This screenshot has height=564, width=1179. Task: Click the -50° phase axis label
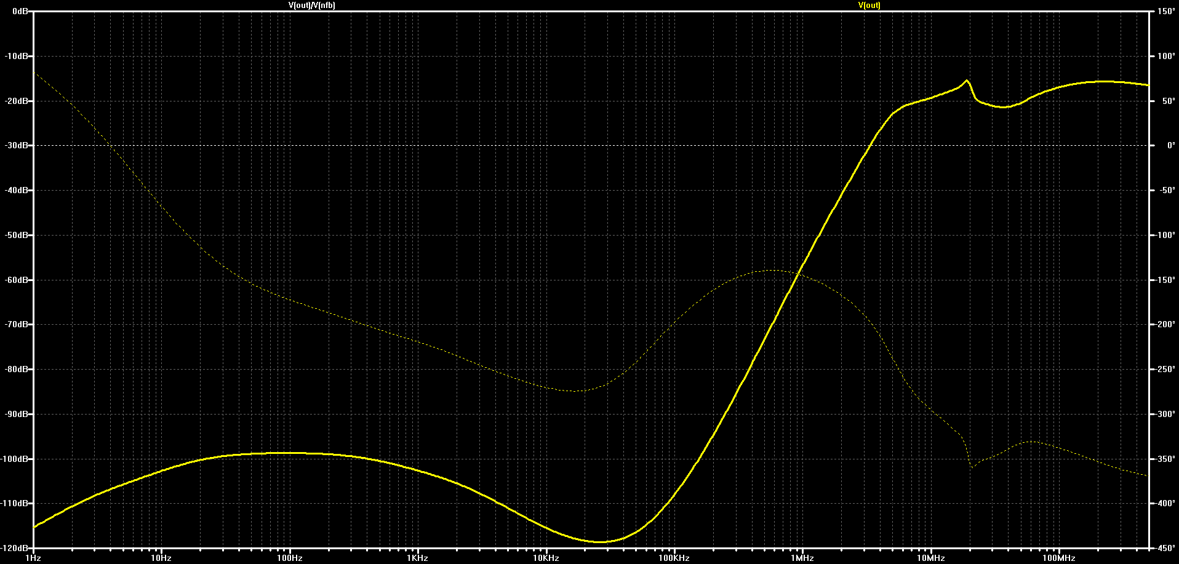pos(1166,190)
